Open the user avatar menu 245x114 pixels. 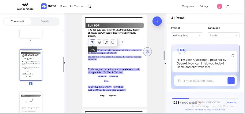220,6
